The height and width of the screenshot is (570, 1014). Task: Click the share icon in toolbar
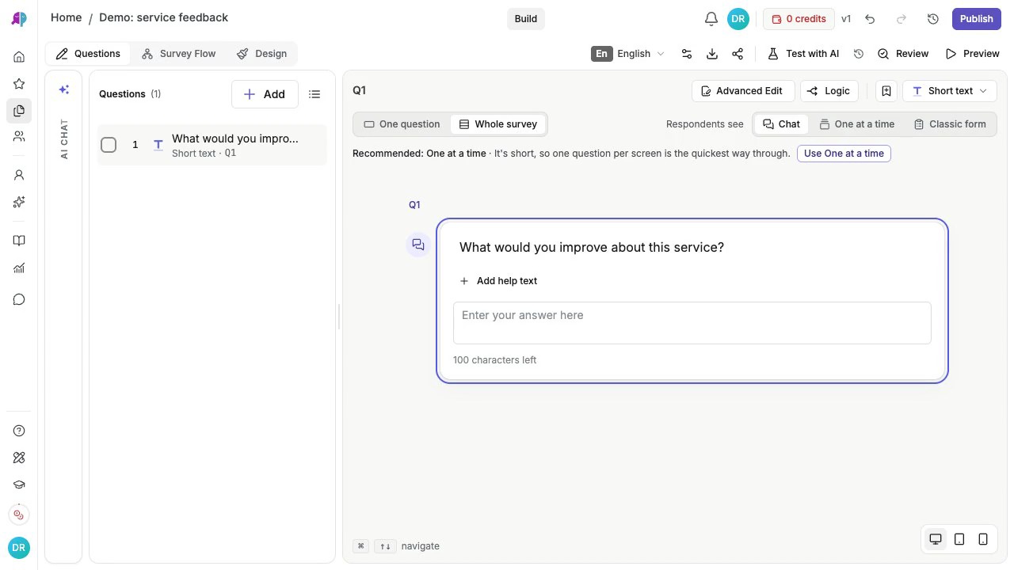tap(738, 54)
